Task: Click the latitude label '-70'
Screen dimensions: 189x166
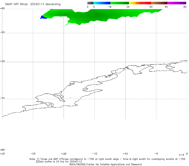Action: point(2,61)
